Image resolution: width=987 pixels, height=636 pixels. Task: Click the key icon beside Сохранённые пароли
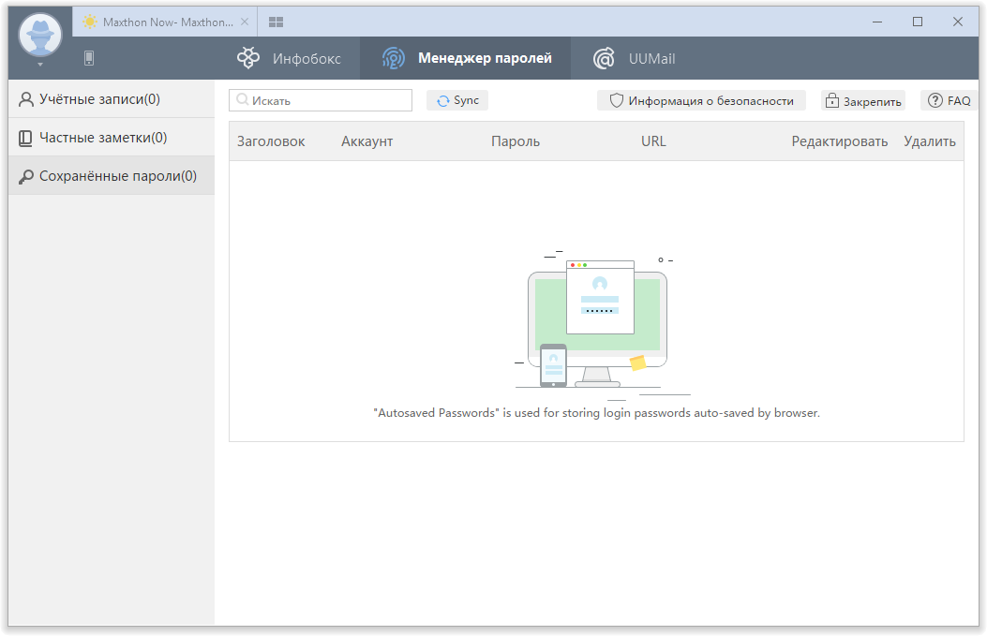pos(26,177)
